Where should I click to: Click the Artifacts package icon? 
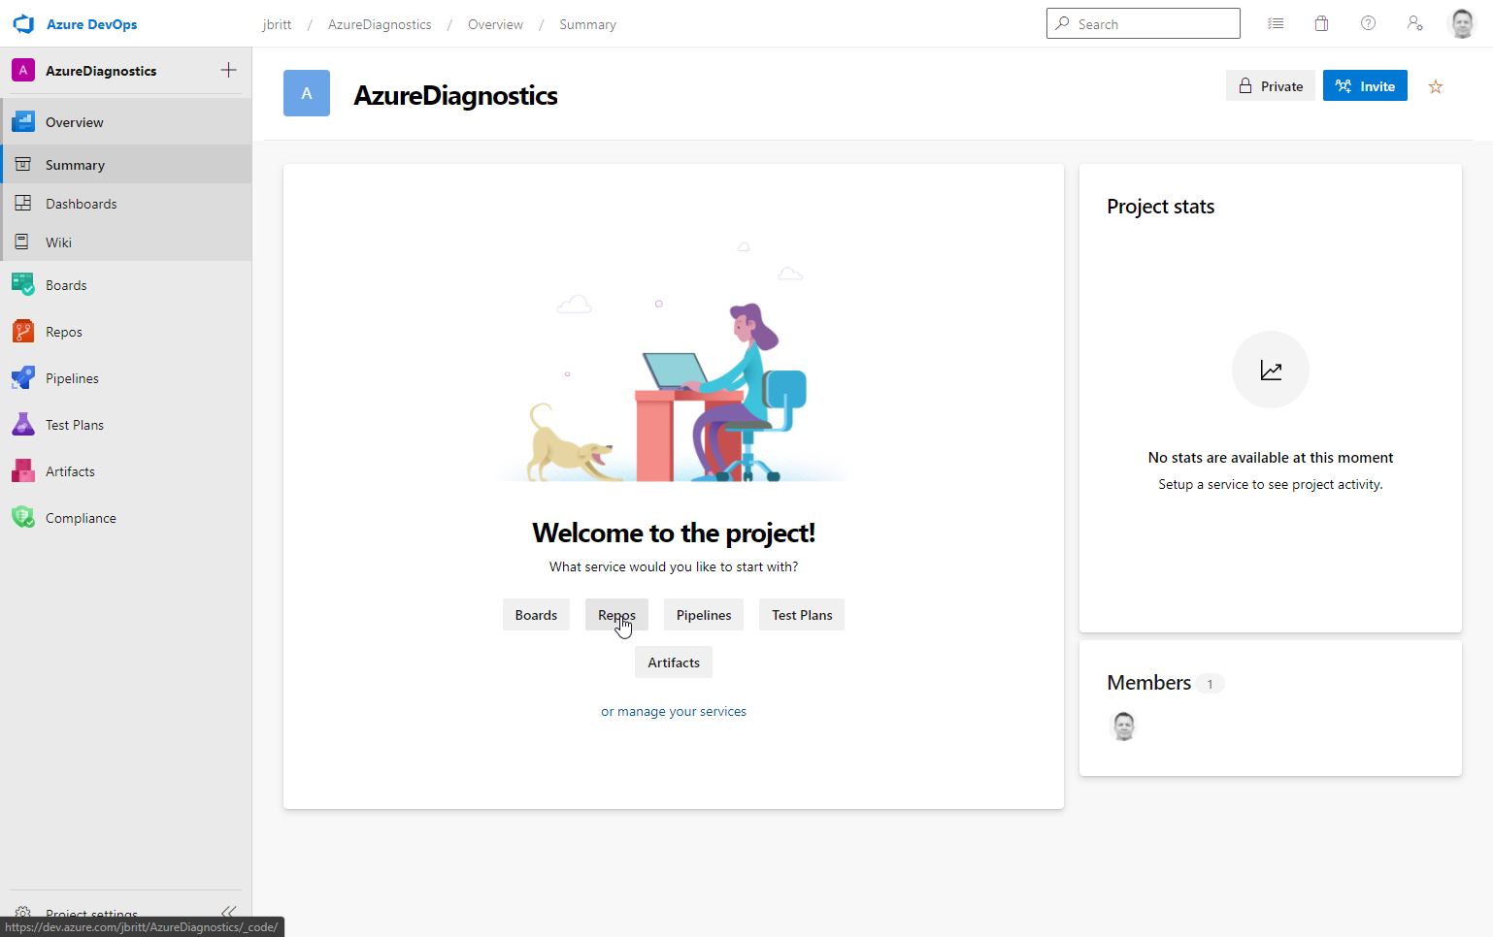tap(23, 471)
